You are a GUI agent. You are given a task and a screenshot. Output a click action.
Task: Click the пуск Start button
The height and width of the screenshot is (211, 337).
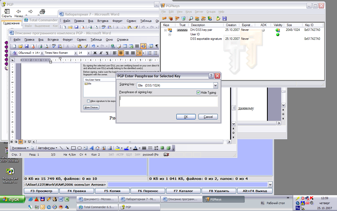pos(13,199)
